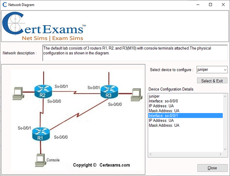Click the Close button

point(212,168)
